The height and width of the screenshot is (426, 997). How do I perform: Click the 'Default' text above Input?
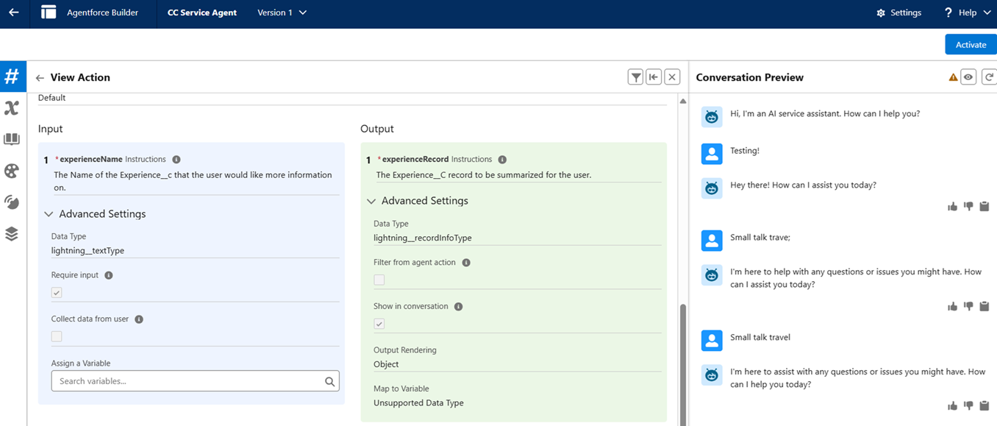tap(51, 98)
